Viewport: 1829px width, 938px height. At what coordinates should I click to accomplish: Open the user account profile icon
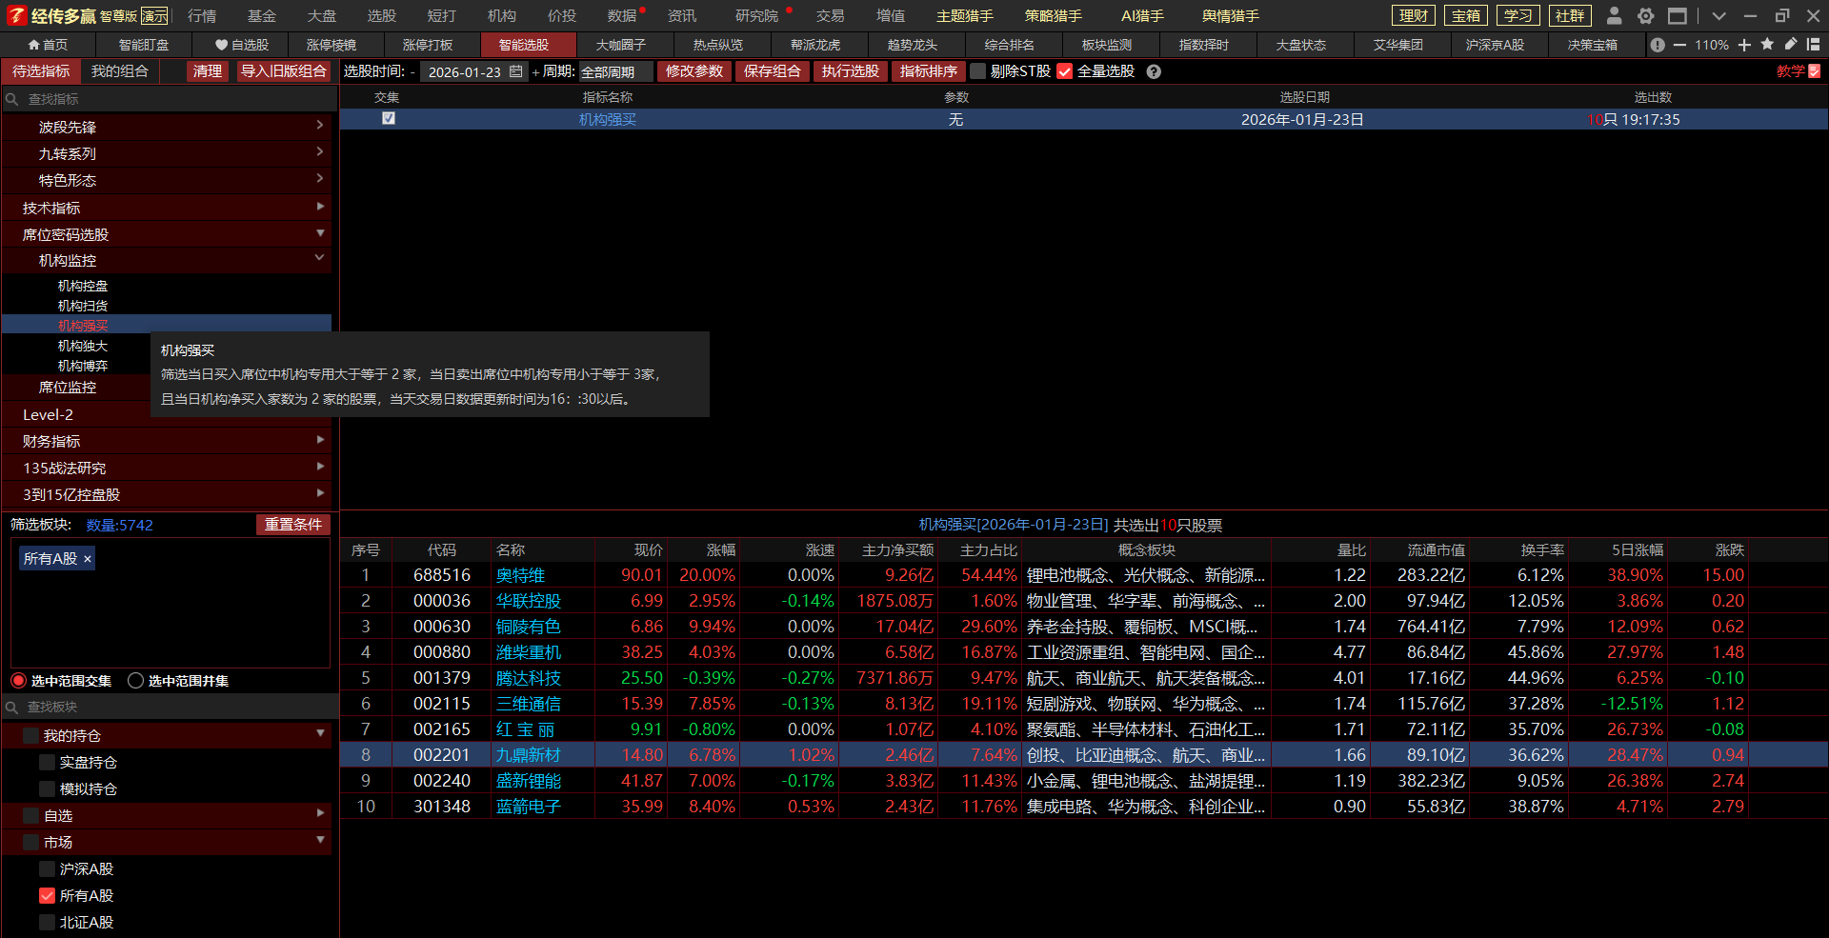(1614, 16)
